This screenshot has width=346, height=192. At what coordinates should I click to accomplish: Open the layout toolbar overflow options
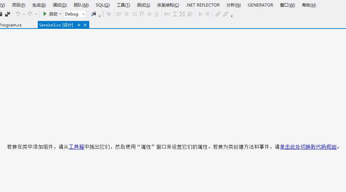[232, 16]
